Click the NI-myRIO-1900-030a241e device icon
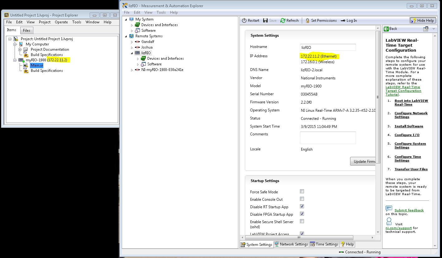442x258 pixels. pos(137,70)
